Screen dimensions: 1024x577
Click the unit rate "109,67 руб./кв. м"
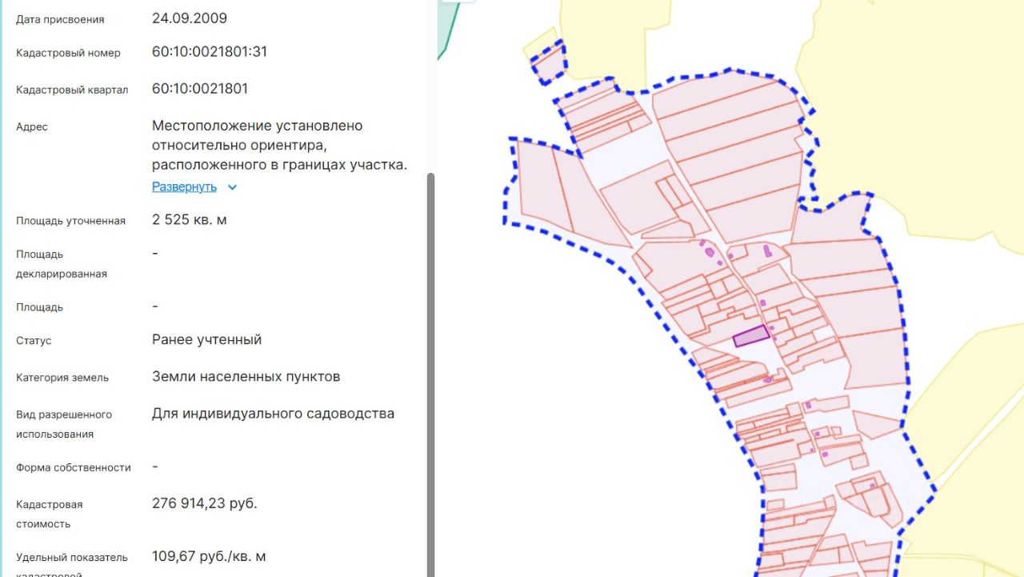(x=209, y=555)
